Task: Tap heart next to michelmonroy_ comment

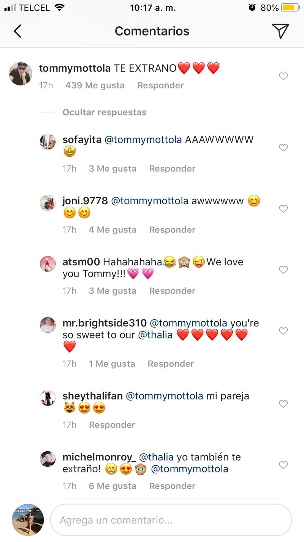Action: pos(283,465)
